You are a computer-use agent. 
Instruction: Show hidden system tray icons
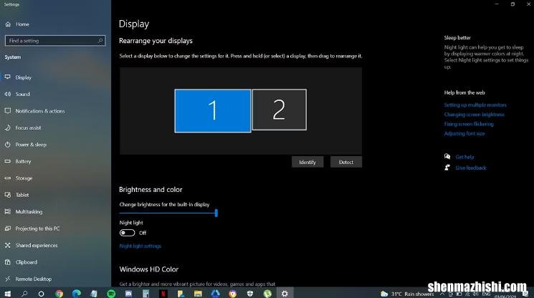click(x=442, y=294)
